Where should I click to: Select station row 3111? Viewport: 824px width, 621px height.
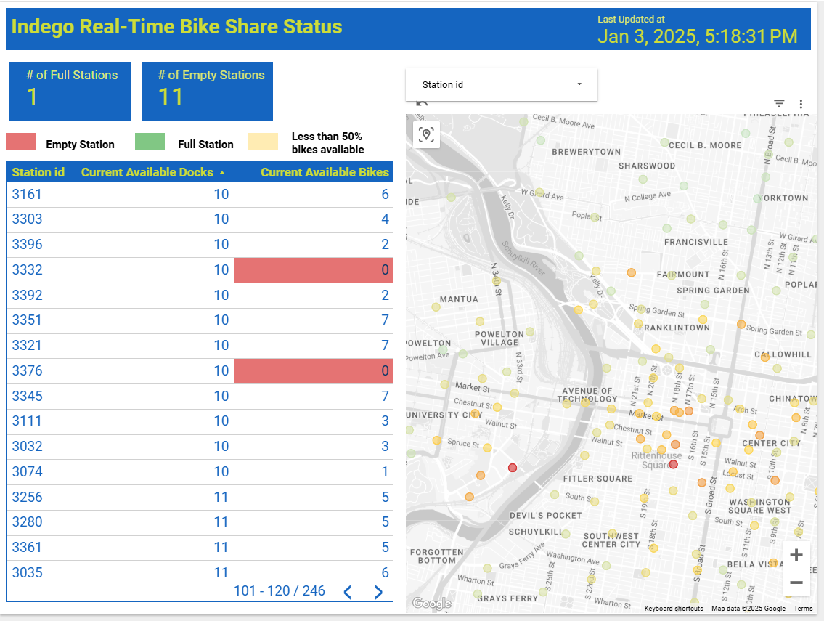[200, 421]
